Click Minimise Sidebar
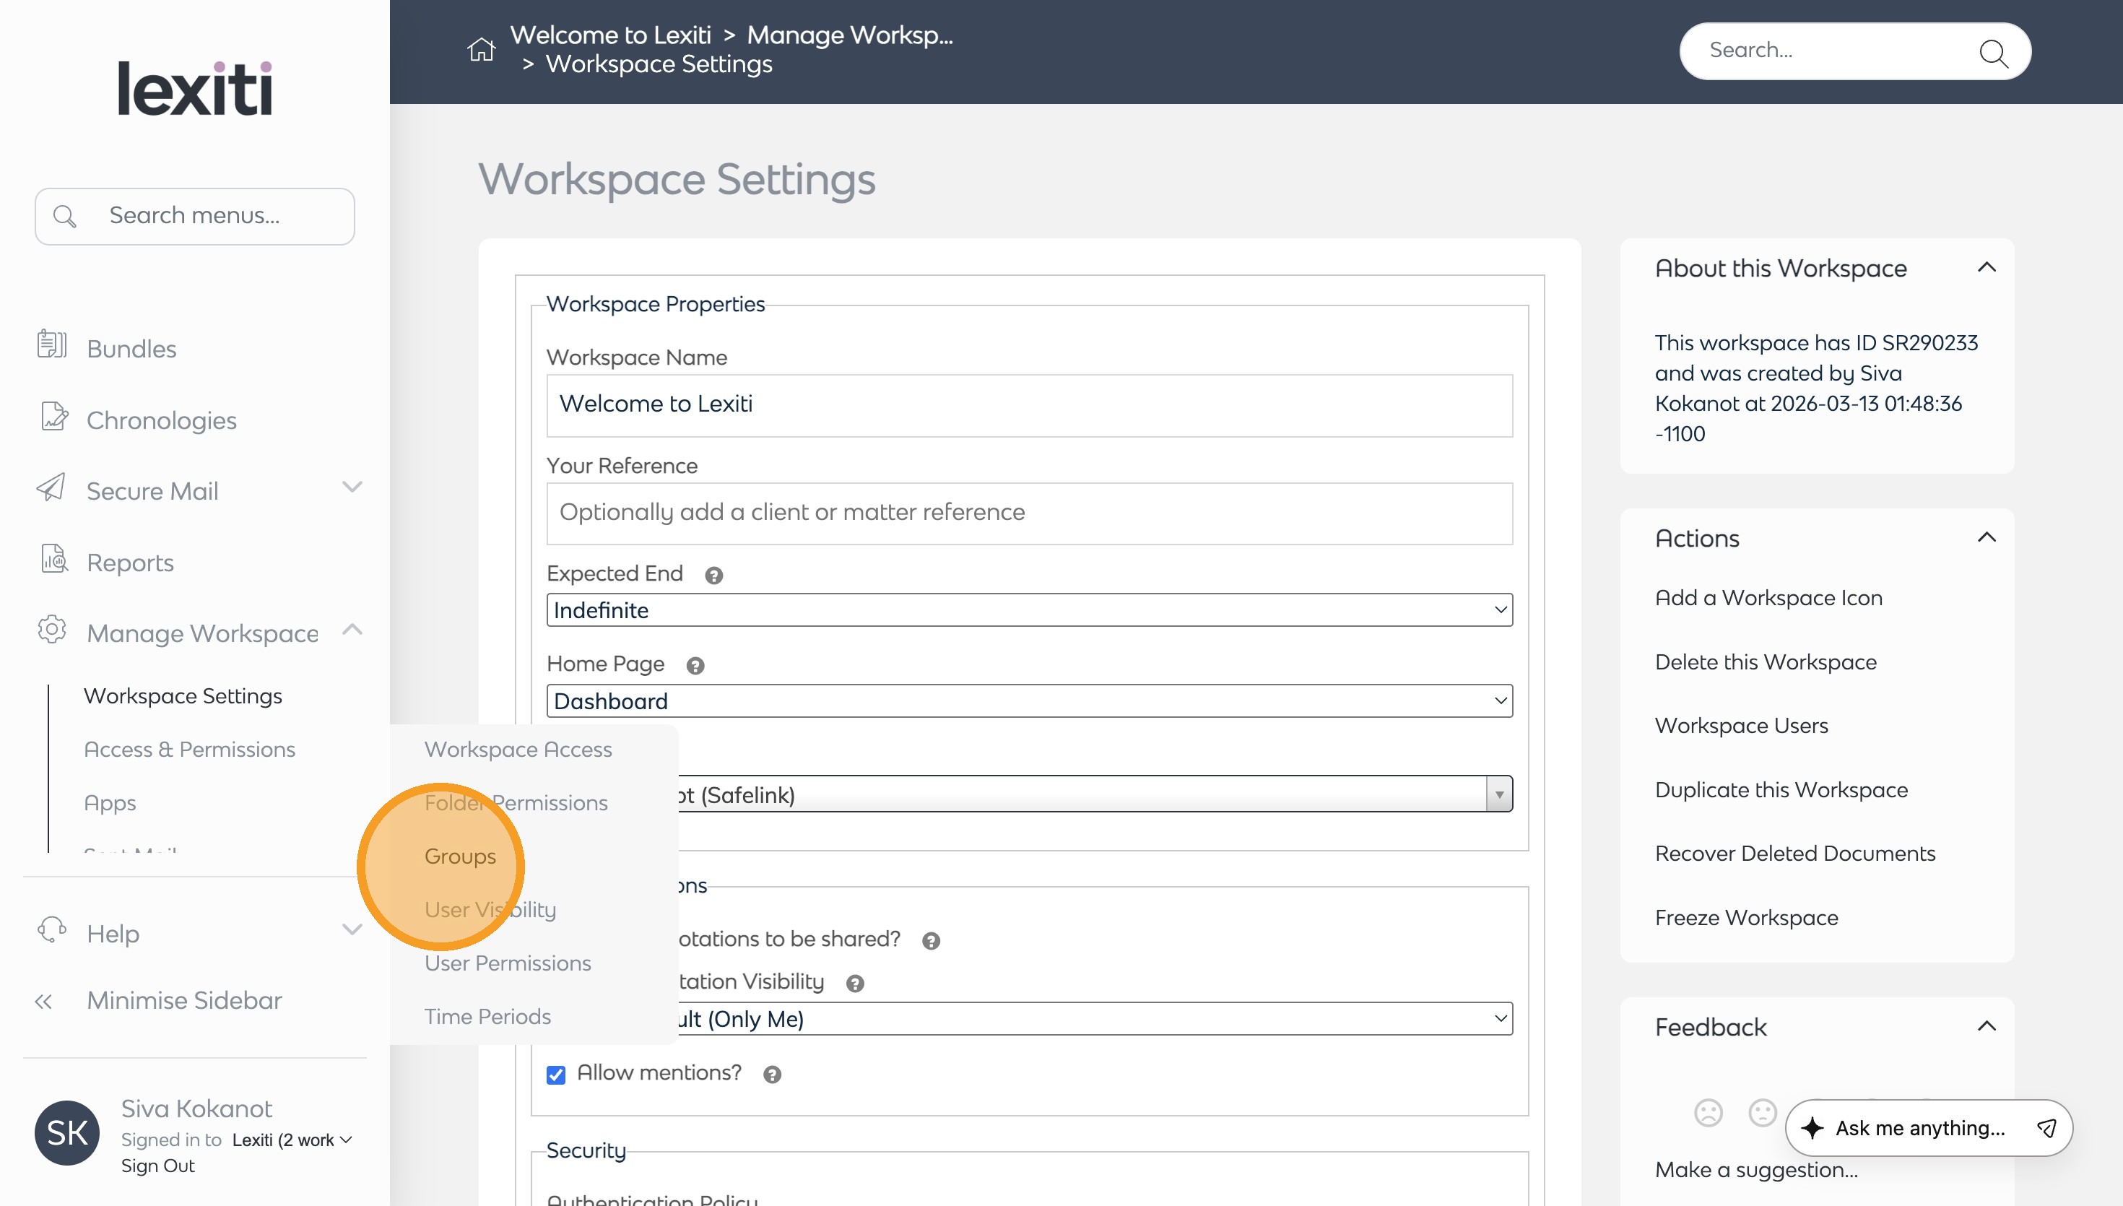The height and width of the screenshot is (1206, 2123). (x=184, y=999)
